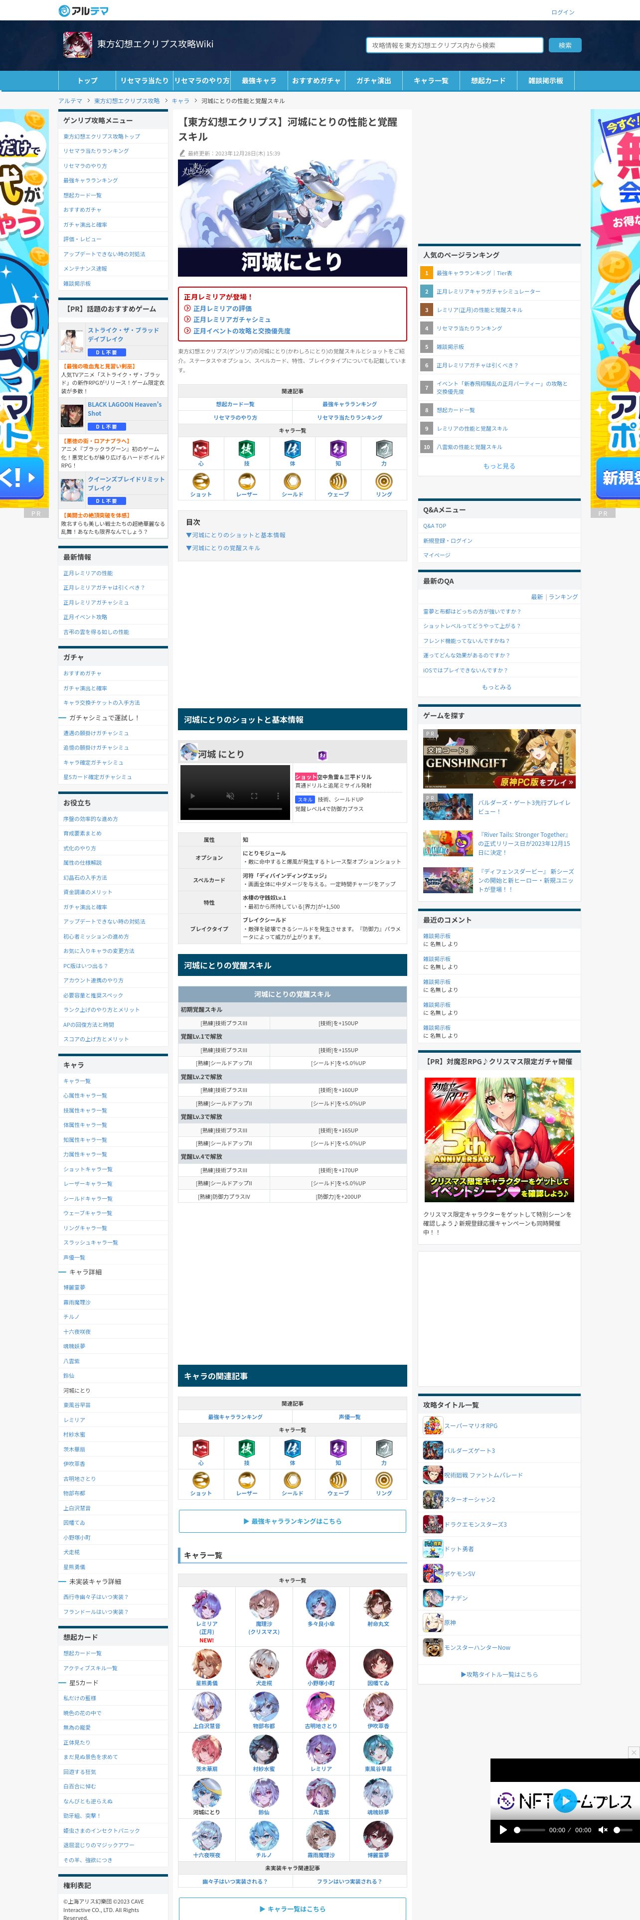The image size is (640, 1920).
Task: Jump to ▼河城にとりのショットと基本情報 in table of contents
Action: 235,535
